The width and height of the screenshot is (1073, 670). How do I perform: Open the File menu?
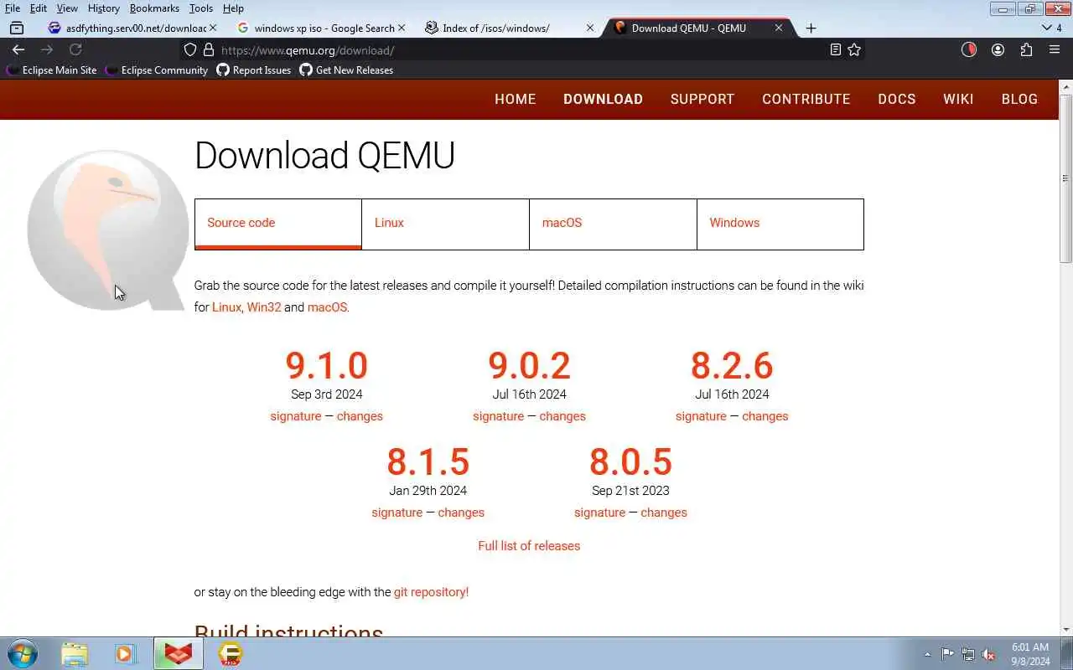(13, 8)
